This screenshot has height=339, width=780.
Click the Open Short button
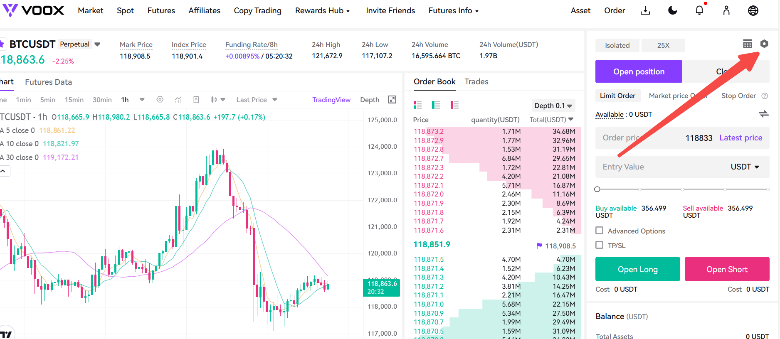click(727, 269)
